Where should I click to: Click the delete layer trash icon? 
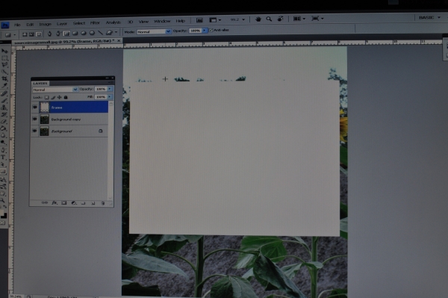(x=103, y=203)
